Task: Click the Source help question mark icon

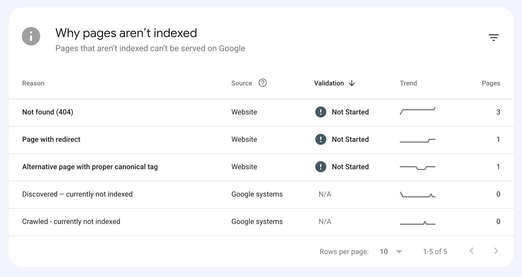Action: pos(262,83)
